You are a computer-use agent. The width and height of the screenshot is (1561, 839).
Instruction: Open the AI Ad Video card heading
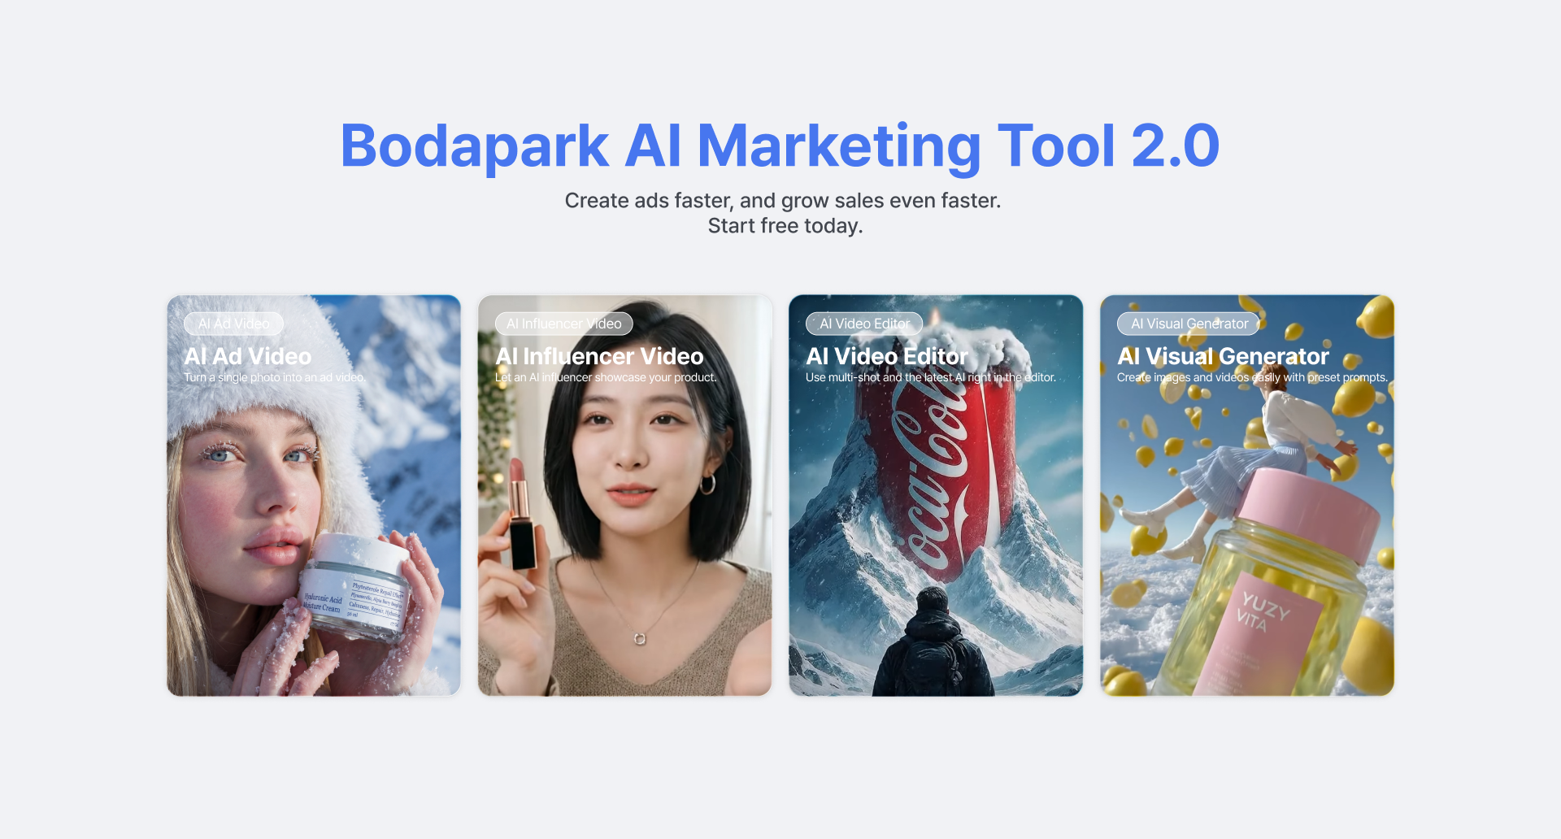pos(248,356)
